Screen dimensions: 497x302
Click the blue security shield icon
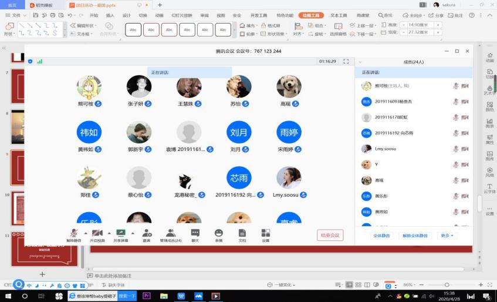pos(30,61)
